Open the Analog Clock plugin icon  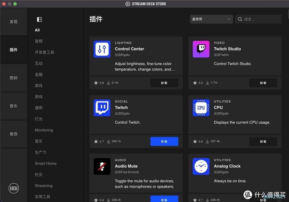tap(201, 166)
